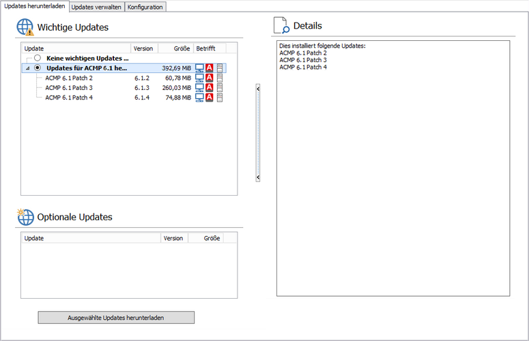Click the 'Keine wichtigen Updates ...' row label
Image resolution: width=529 pixels, height=341 pixels.
pos(87,58)
